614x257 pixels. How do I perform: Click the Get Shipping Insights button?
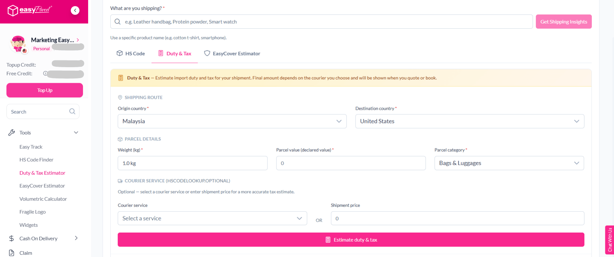click(563, 22)
